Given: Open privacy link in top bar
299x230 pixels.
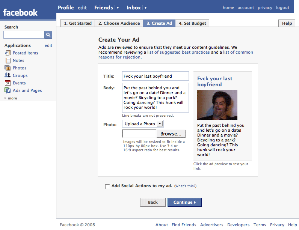Looking at the screenshot, I should [265, 8].
